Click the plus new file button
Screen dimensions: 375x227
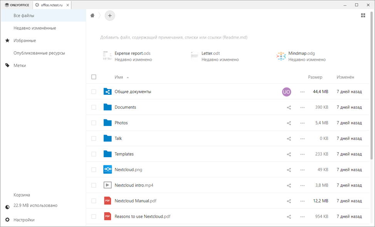pyautogui.click(x=110, y=15)
